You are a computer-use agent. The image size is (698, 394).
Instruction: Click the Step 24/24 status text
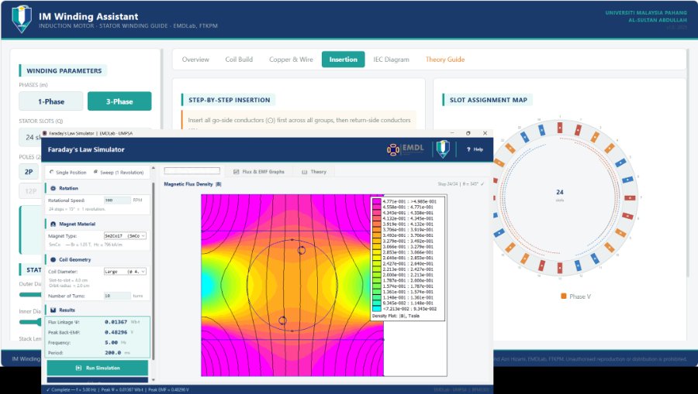458,184
